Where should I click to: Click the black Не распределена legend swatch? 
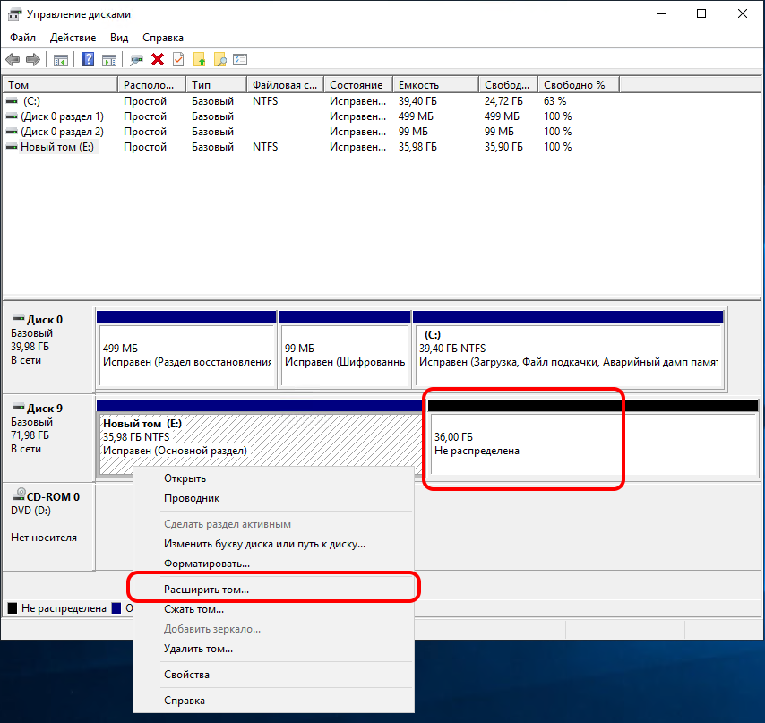tap(13, 608)
